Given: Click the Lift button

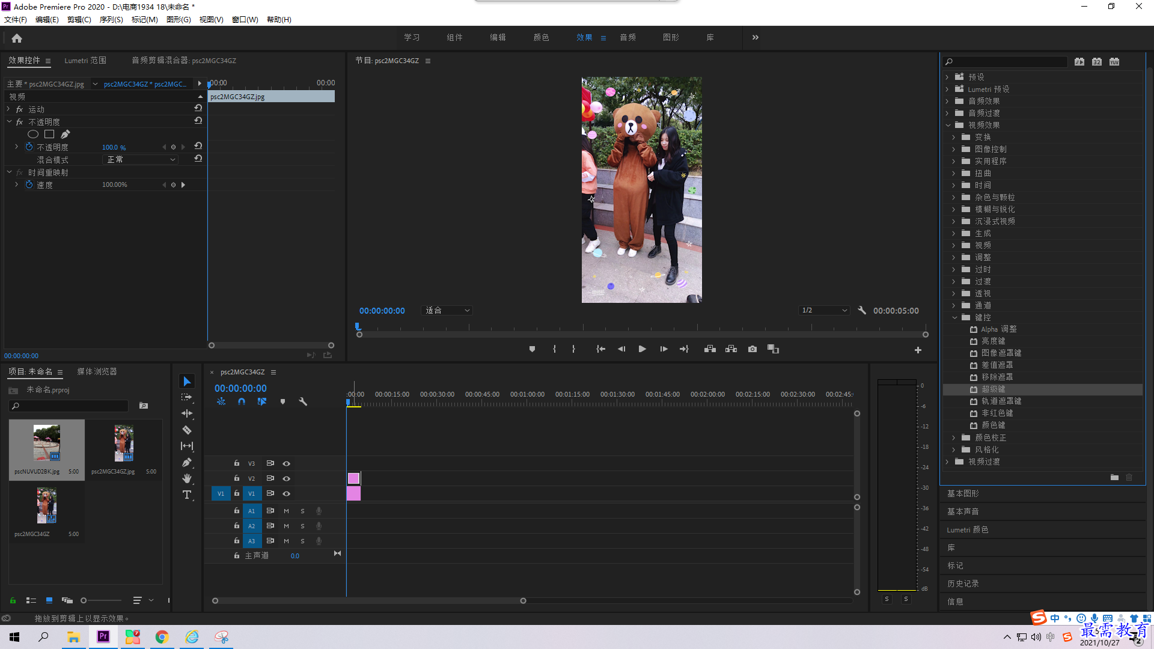Looking at the screenshot, I should pyautogui.click(x=710, y=349).
